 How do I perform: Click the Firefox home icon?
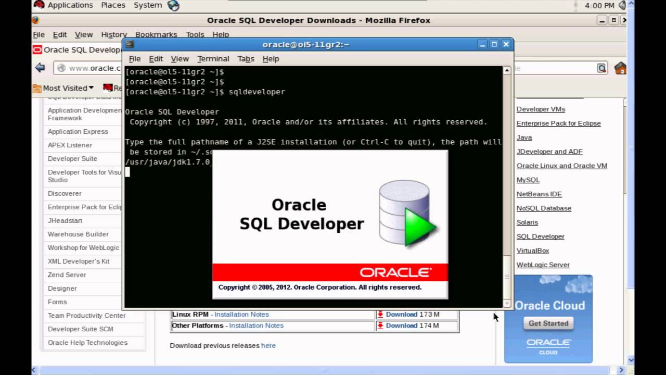(620, 68)
